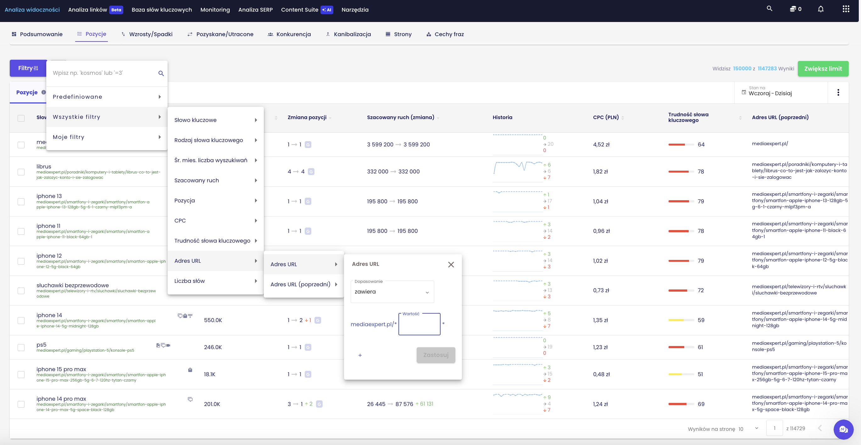Expand Rodzaj słowa kluczowego filter
The image size is (861, 445).
(x=216, y=140)
